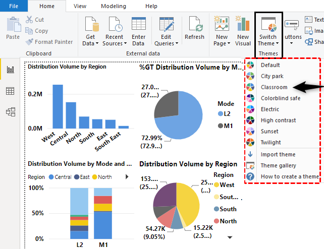324x249 pixels.
Task: Click South in Region legend
Action: (225, 209)
